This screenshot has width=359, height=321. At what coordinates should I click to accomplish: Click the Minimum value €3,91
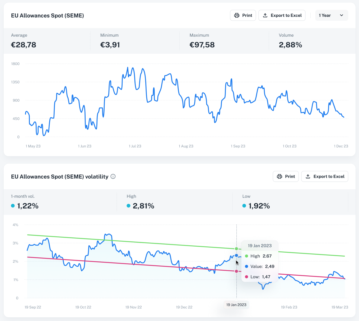click(x=110, y=45)
